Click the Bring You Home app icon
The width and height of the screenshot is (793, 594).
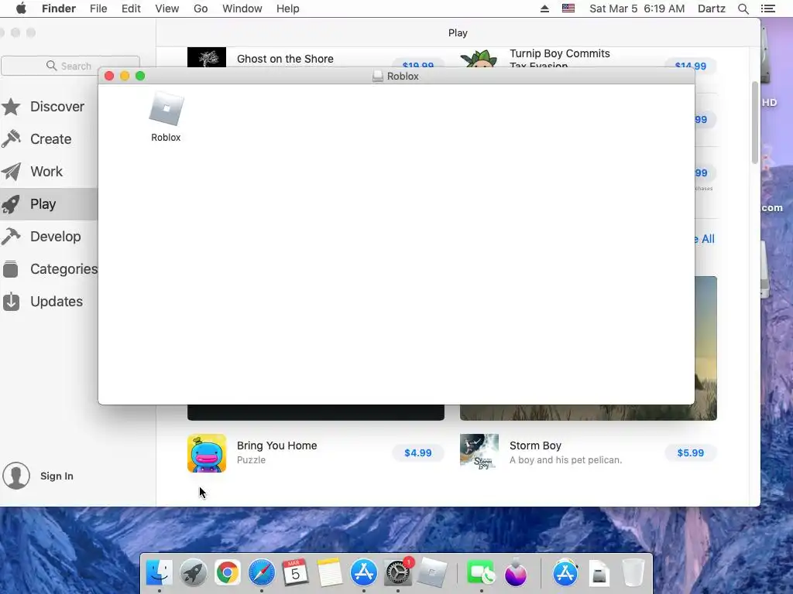click(206, 453)
